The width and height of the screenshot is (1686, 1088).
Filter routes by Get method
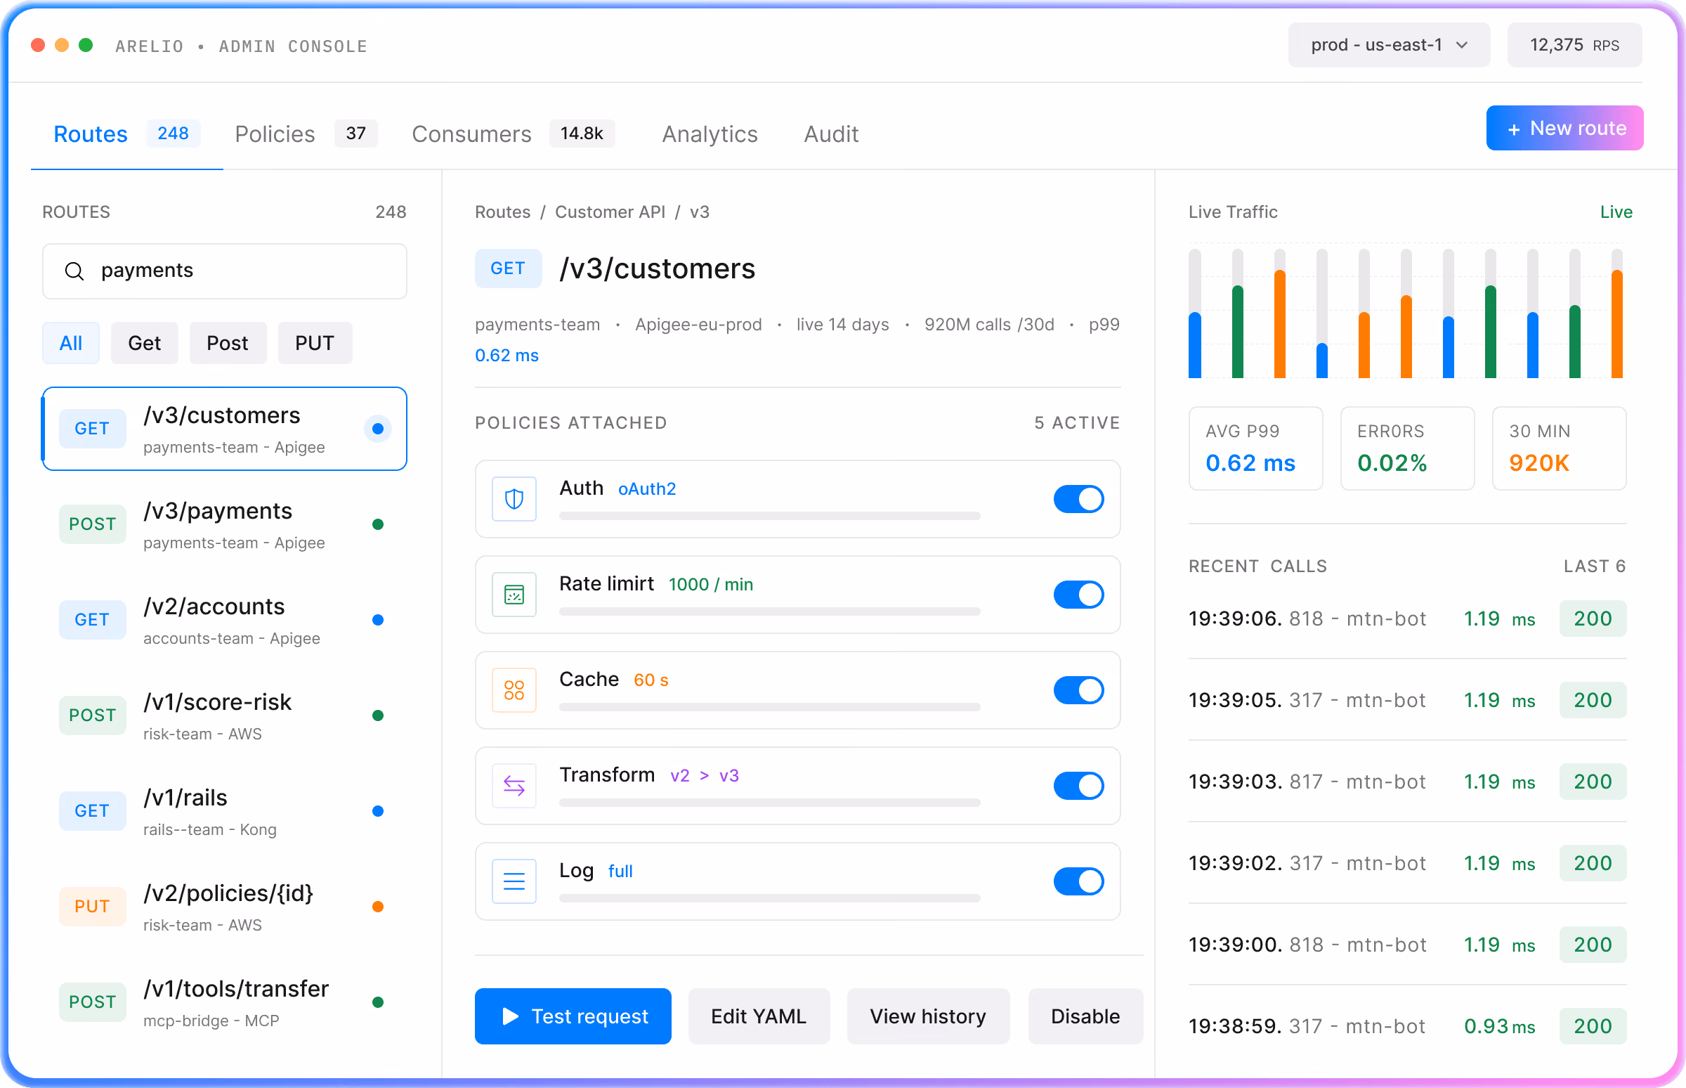(144, 344)
